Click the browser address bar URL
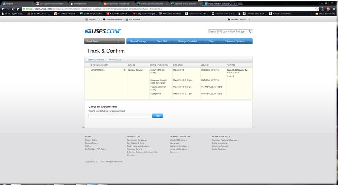Image resolution: width=338 pixels, height=185 pixels. pos(168,9)
